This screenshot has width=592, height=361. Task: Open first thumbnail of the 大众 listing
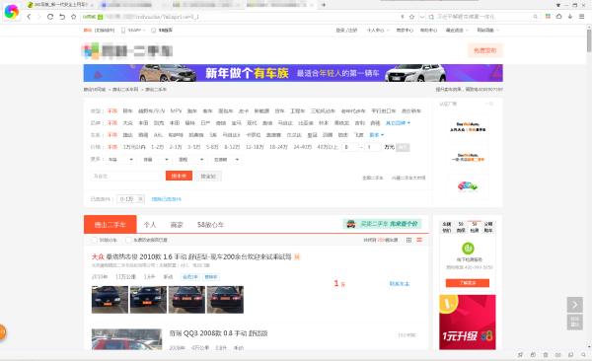(x=110, y=300)
